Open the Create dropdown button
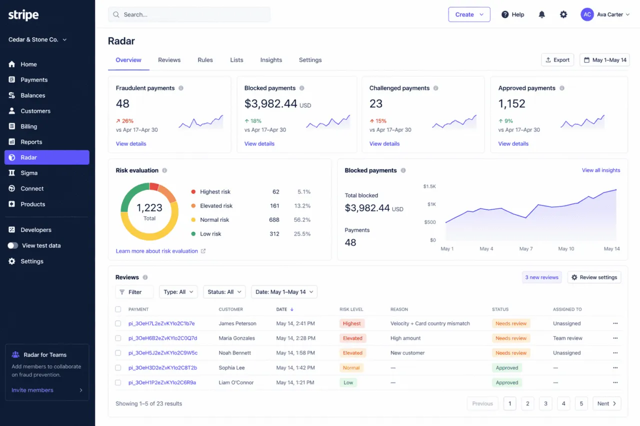640x426 pixels. click(x=469, y=14)
